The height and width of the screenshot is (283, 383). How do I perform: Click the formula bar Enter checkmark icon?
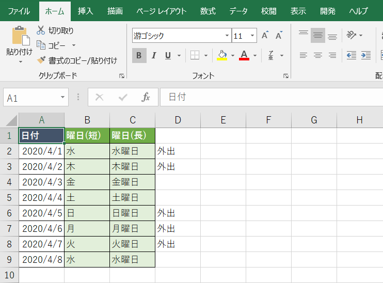coord(123,97)
